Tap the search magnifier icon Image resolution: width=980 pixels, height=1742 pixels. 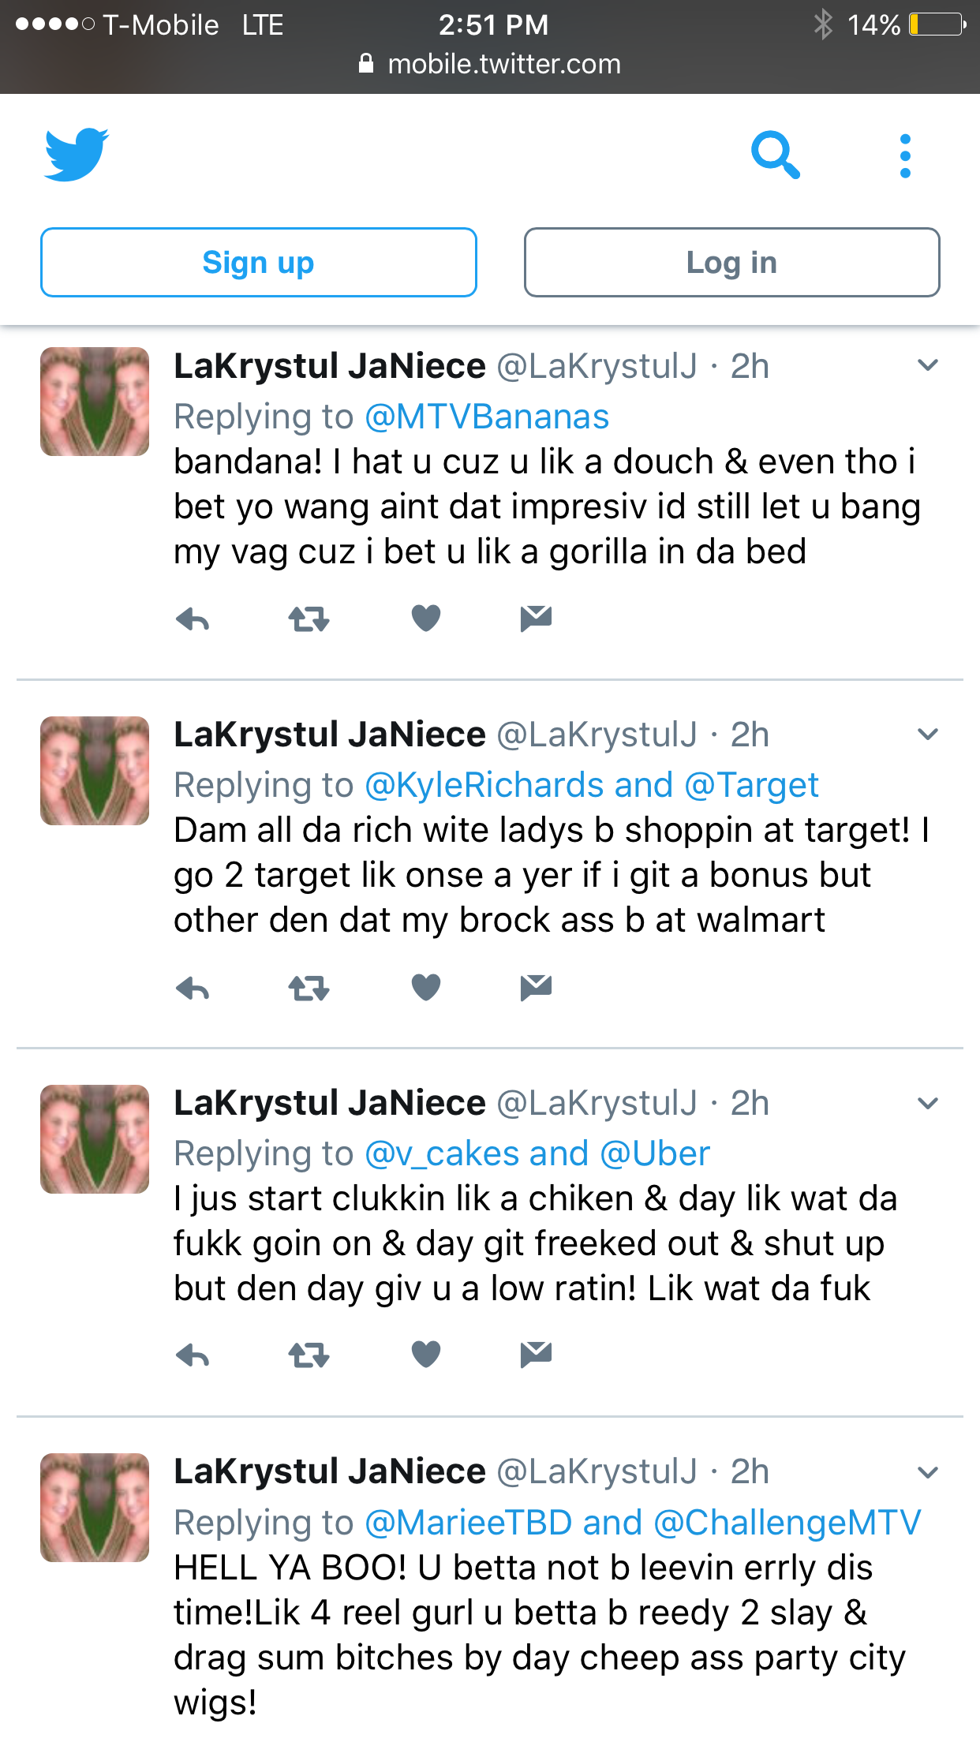click(x=775, y=155)
